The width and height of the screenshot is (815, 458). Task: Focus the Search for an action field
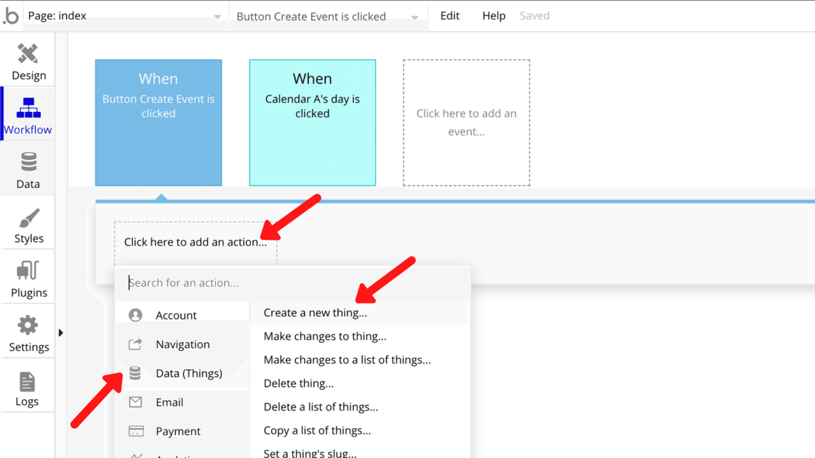(293, 283)
